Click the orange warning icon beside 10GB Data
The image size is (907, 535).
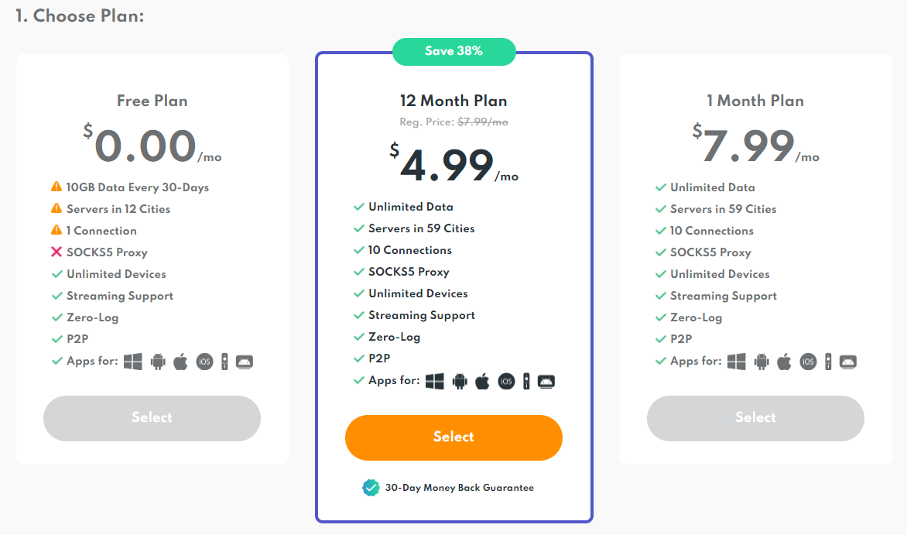tap(56, 187)
